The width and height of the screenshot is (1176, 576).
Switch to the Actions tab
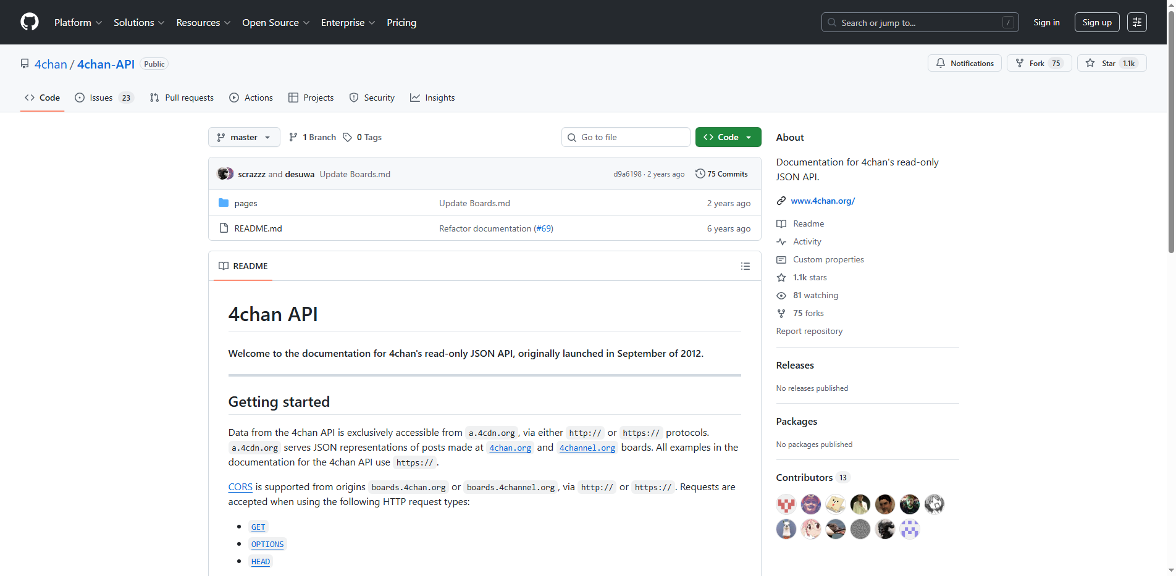pyautogui.click(x=251, y=98)
